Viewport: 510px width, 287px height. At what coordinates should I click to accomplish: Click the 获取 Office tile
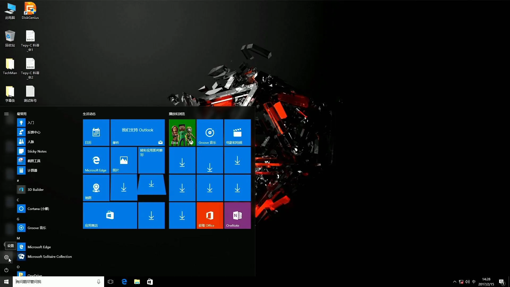pyautogui.click(x=210, y=216)
